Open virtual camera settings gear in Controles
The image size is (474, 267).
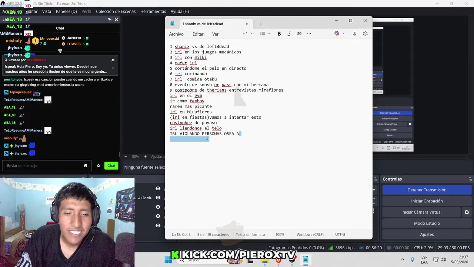pyautogui.click(x=467, y=212)
